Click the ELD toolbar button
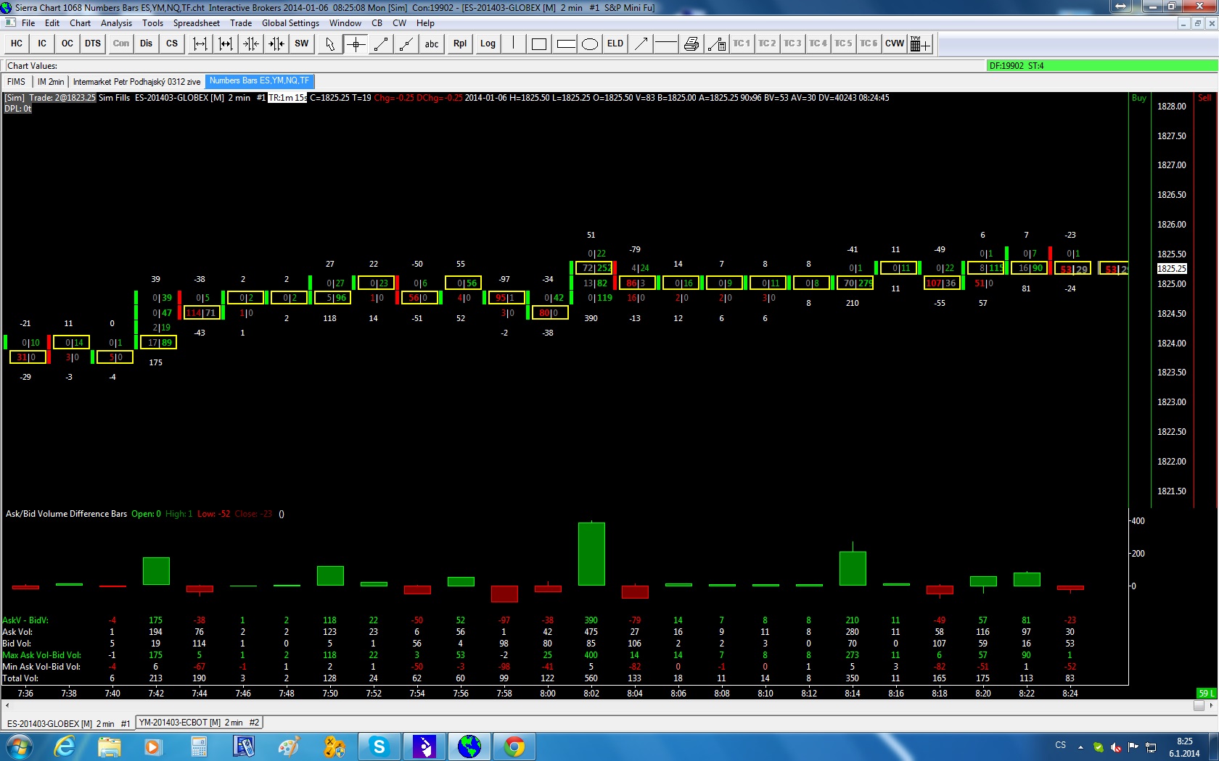This screenshot has height=761, width=1219. (615, 43)
